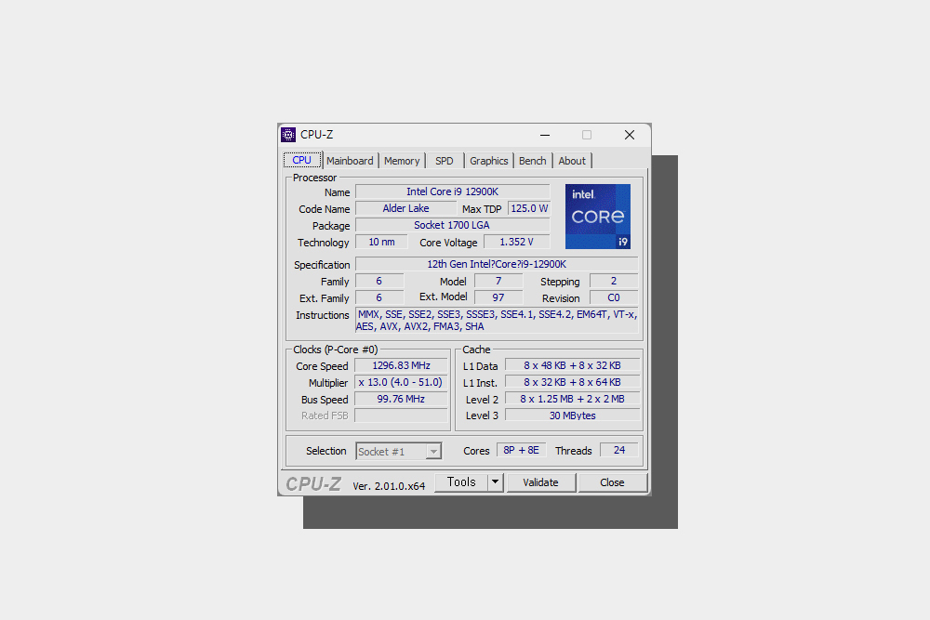Click the Multiplier value x 13.0

[401, 382]
